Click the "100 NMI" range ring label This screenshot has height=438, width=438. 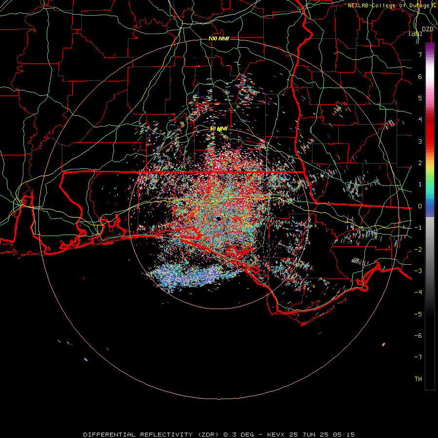coord(219,38)
